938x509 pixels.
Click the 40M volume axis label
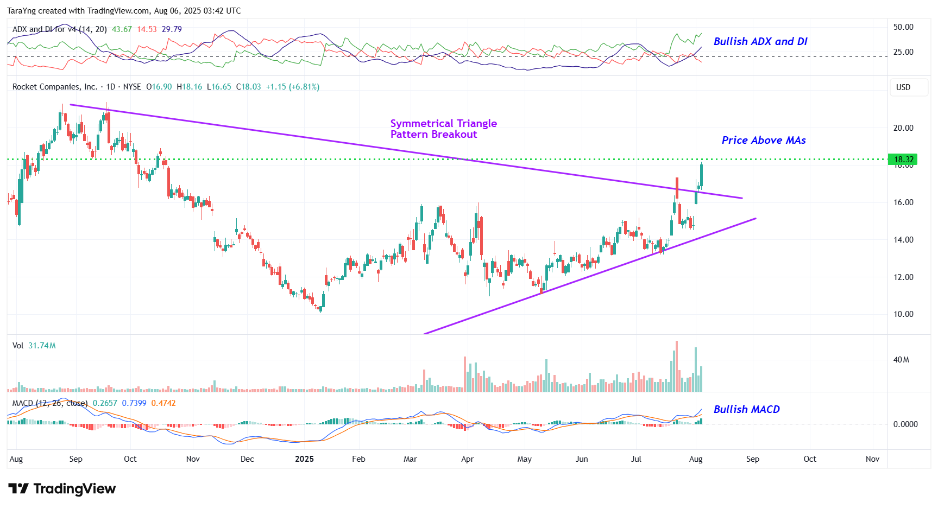901,360
